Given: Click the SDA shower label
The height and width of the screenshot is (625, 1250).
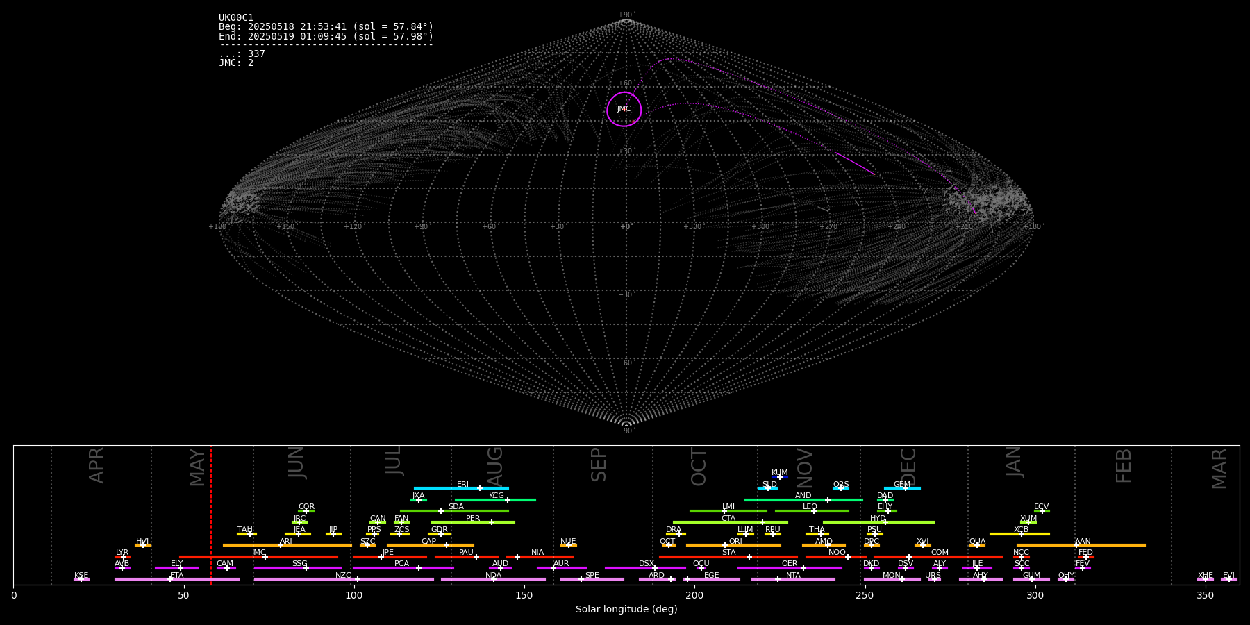Looking at the screenshot, I should (x=456, y=507).
